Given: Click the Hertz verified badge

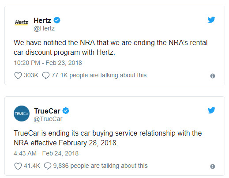Looking at the screenshot, I should tap(57, 20).
